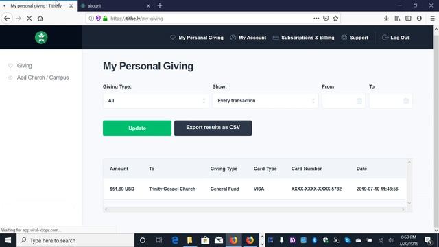Open the Firefox hamburger menu
Viewport: 439px width, 247px height.
click(433, 19)
